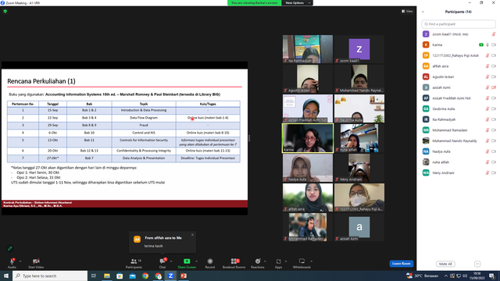Open File Explorer from taskbar

coord(107,276)
